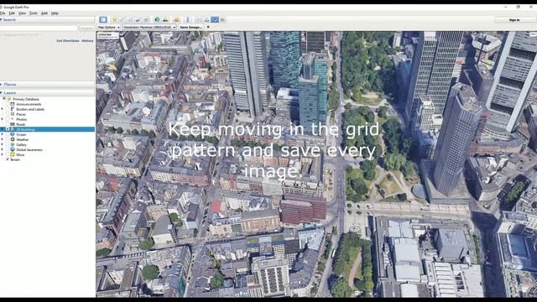Expand the Places panel
Viewport: 537px width, 302px height.
coord(2,84)
